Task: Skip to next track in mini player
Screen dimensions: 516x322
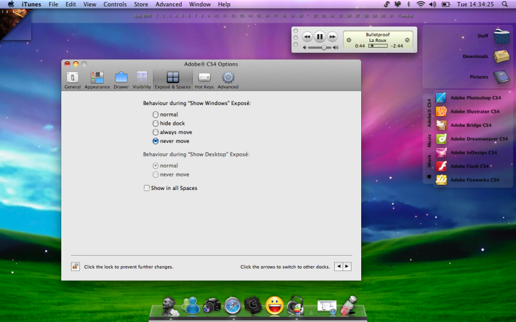Action: pyautogui.click(x=332, y=37)
